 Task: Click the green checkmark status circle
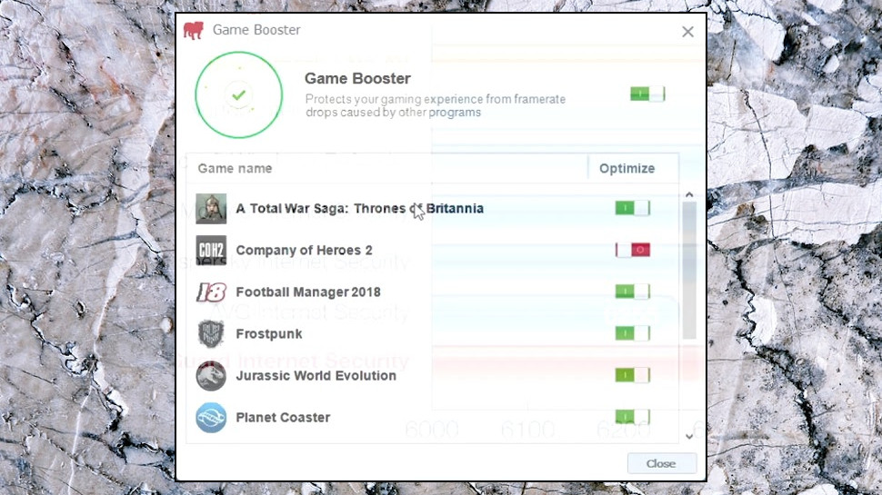238,95
